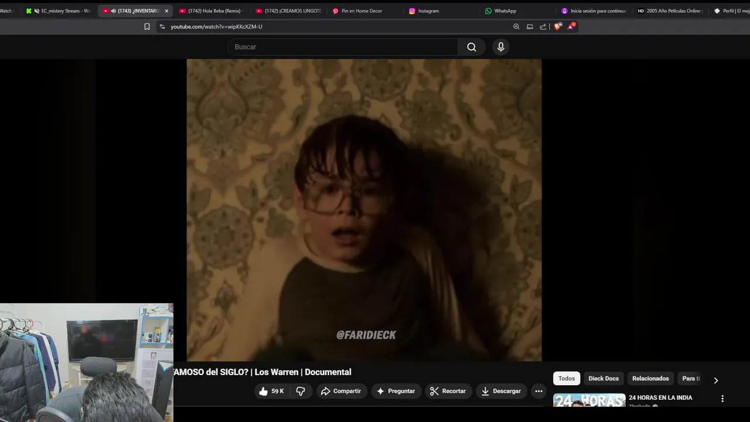Switch to EC_mistery Stream tab

(x=59, y=11)
